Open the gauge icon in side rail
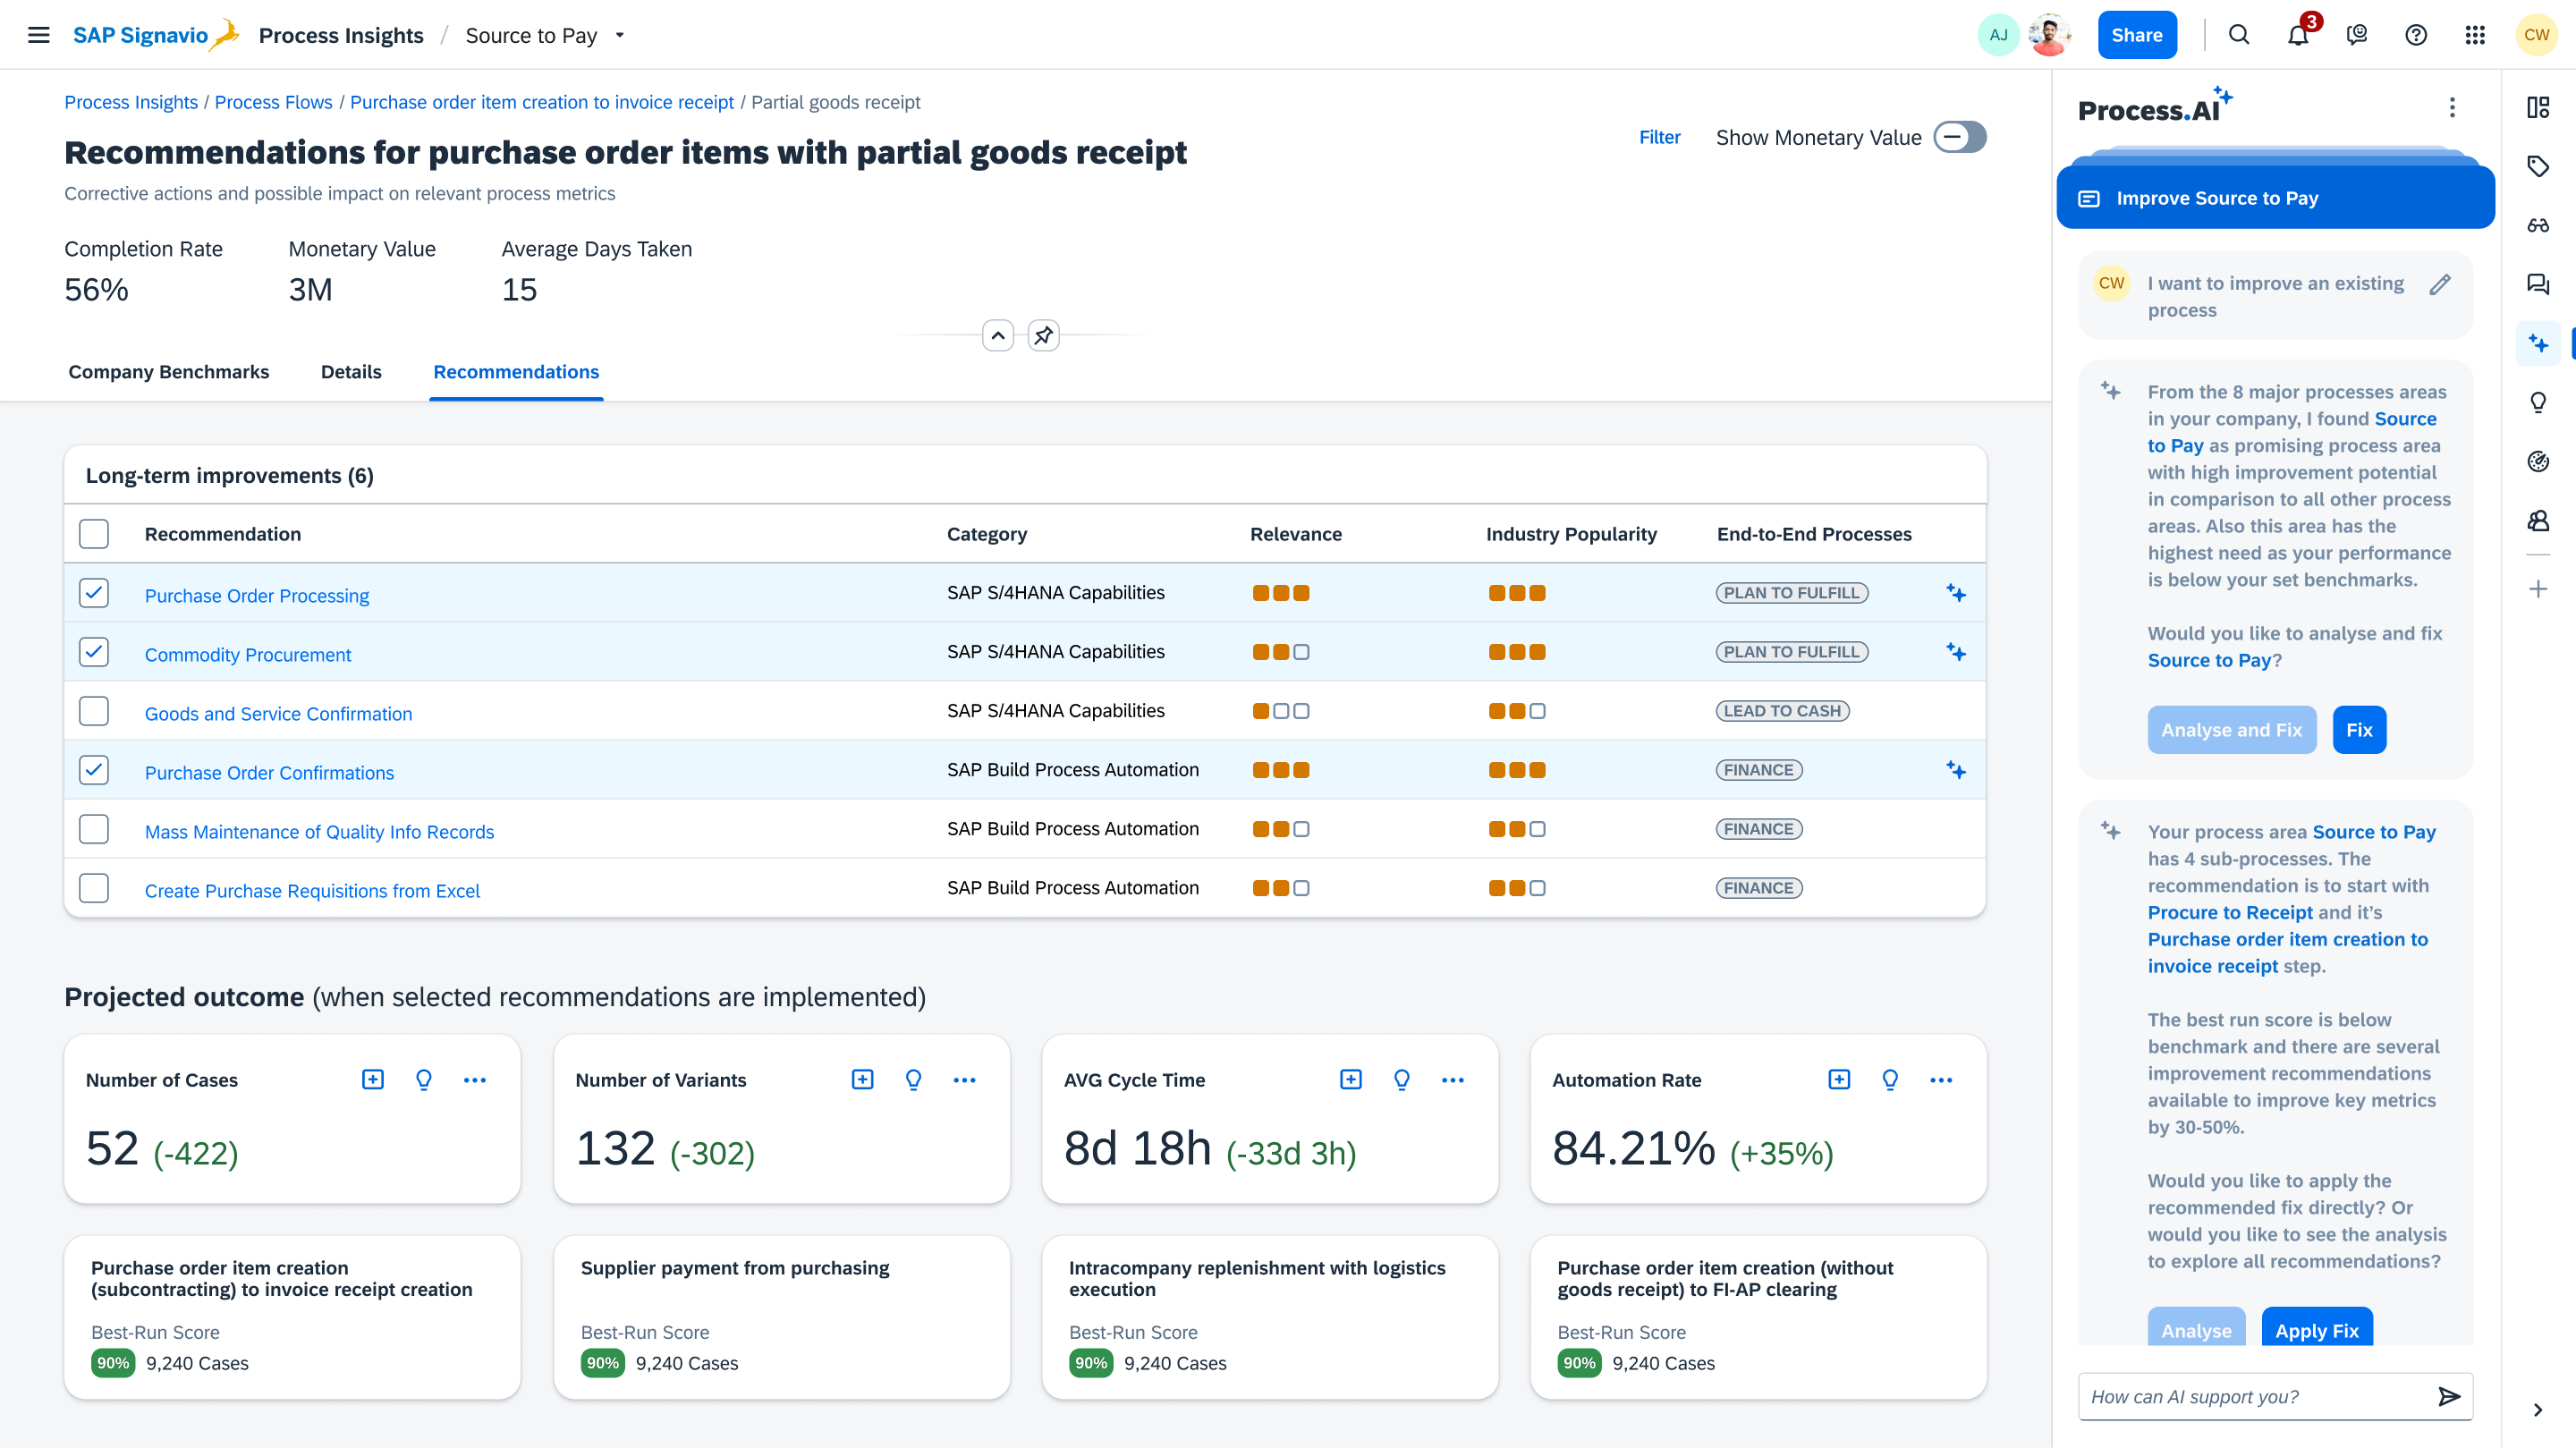 click(2537, 461)
